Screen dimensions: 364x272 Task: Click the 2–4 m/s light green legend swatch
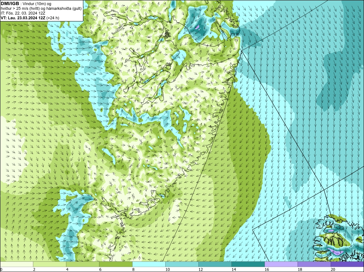[50, 264]
